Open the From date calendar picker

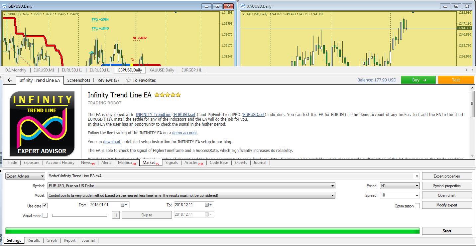pos(125,205)
